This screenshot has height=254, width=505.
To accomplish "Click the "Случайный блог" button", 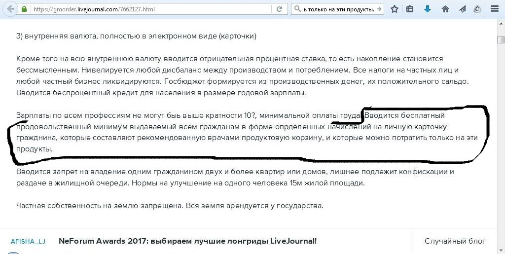I will [x=455, y=241].
